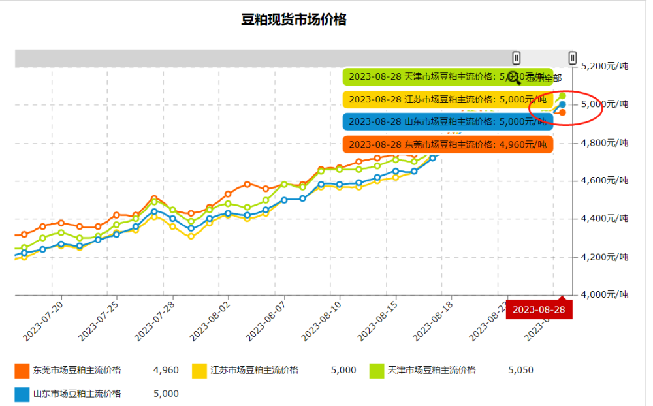Click the left range scrollbar handle
This screenshot has width=653, height=406.
(x=517, y=57)
